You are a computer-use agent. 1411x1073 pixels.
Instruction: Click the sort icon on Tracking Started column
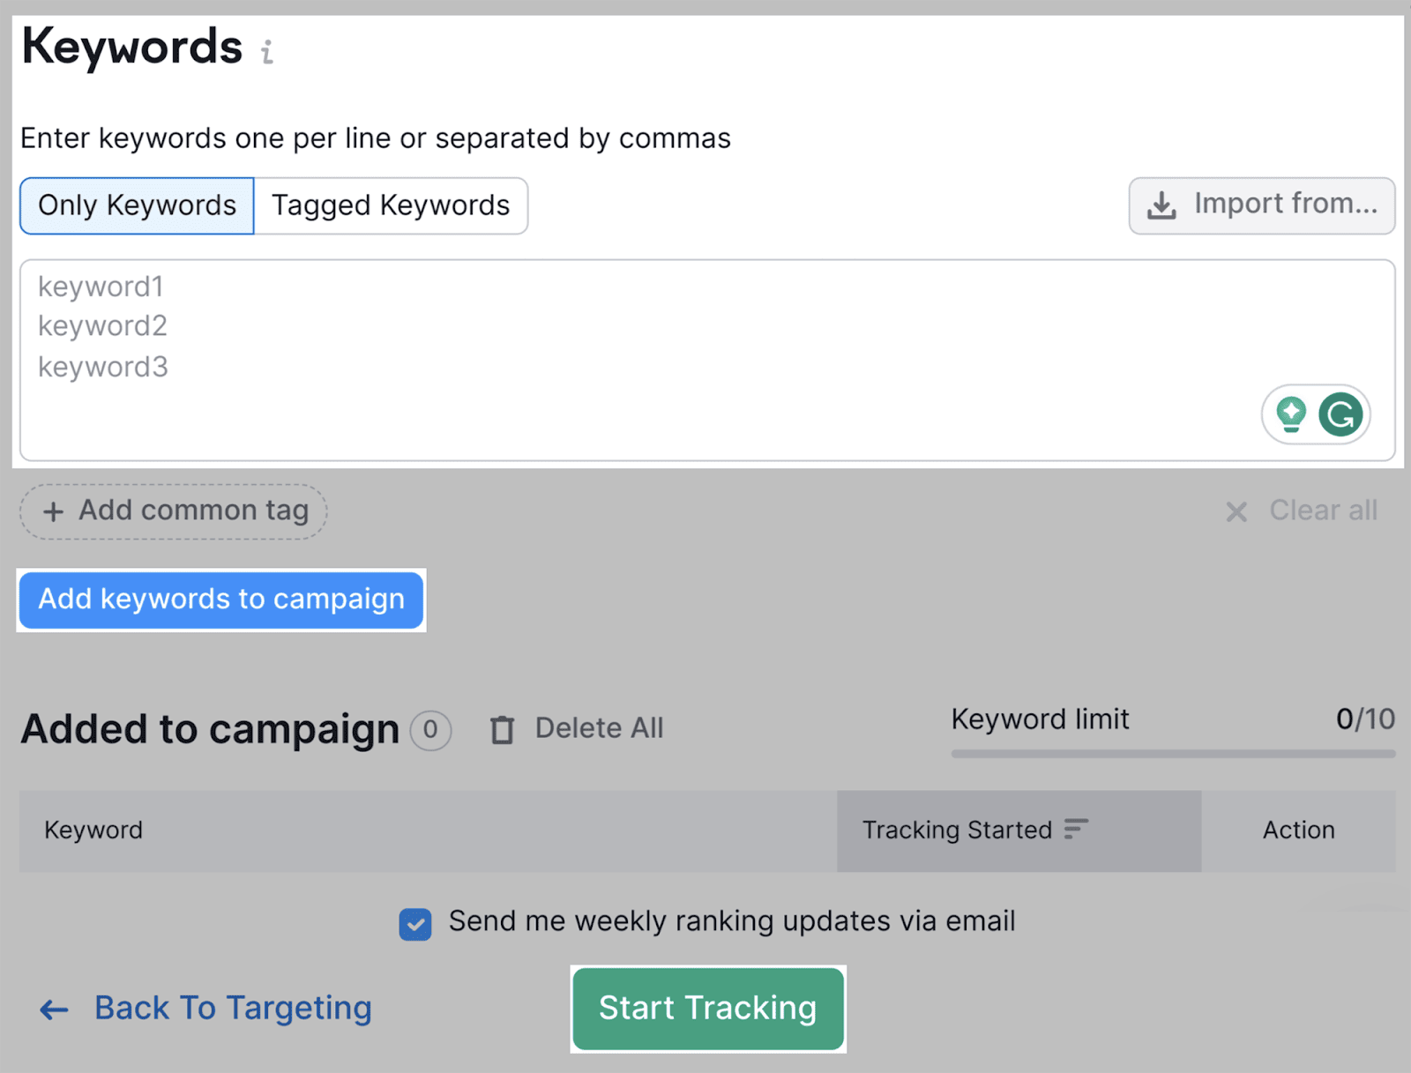click(x=1077, y=830)
